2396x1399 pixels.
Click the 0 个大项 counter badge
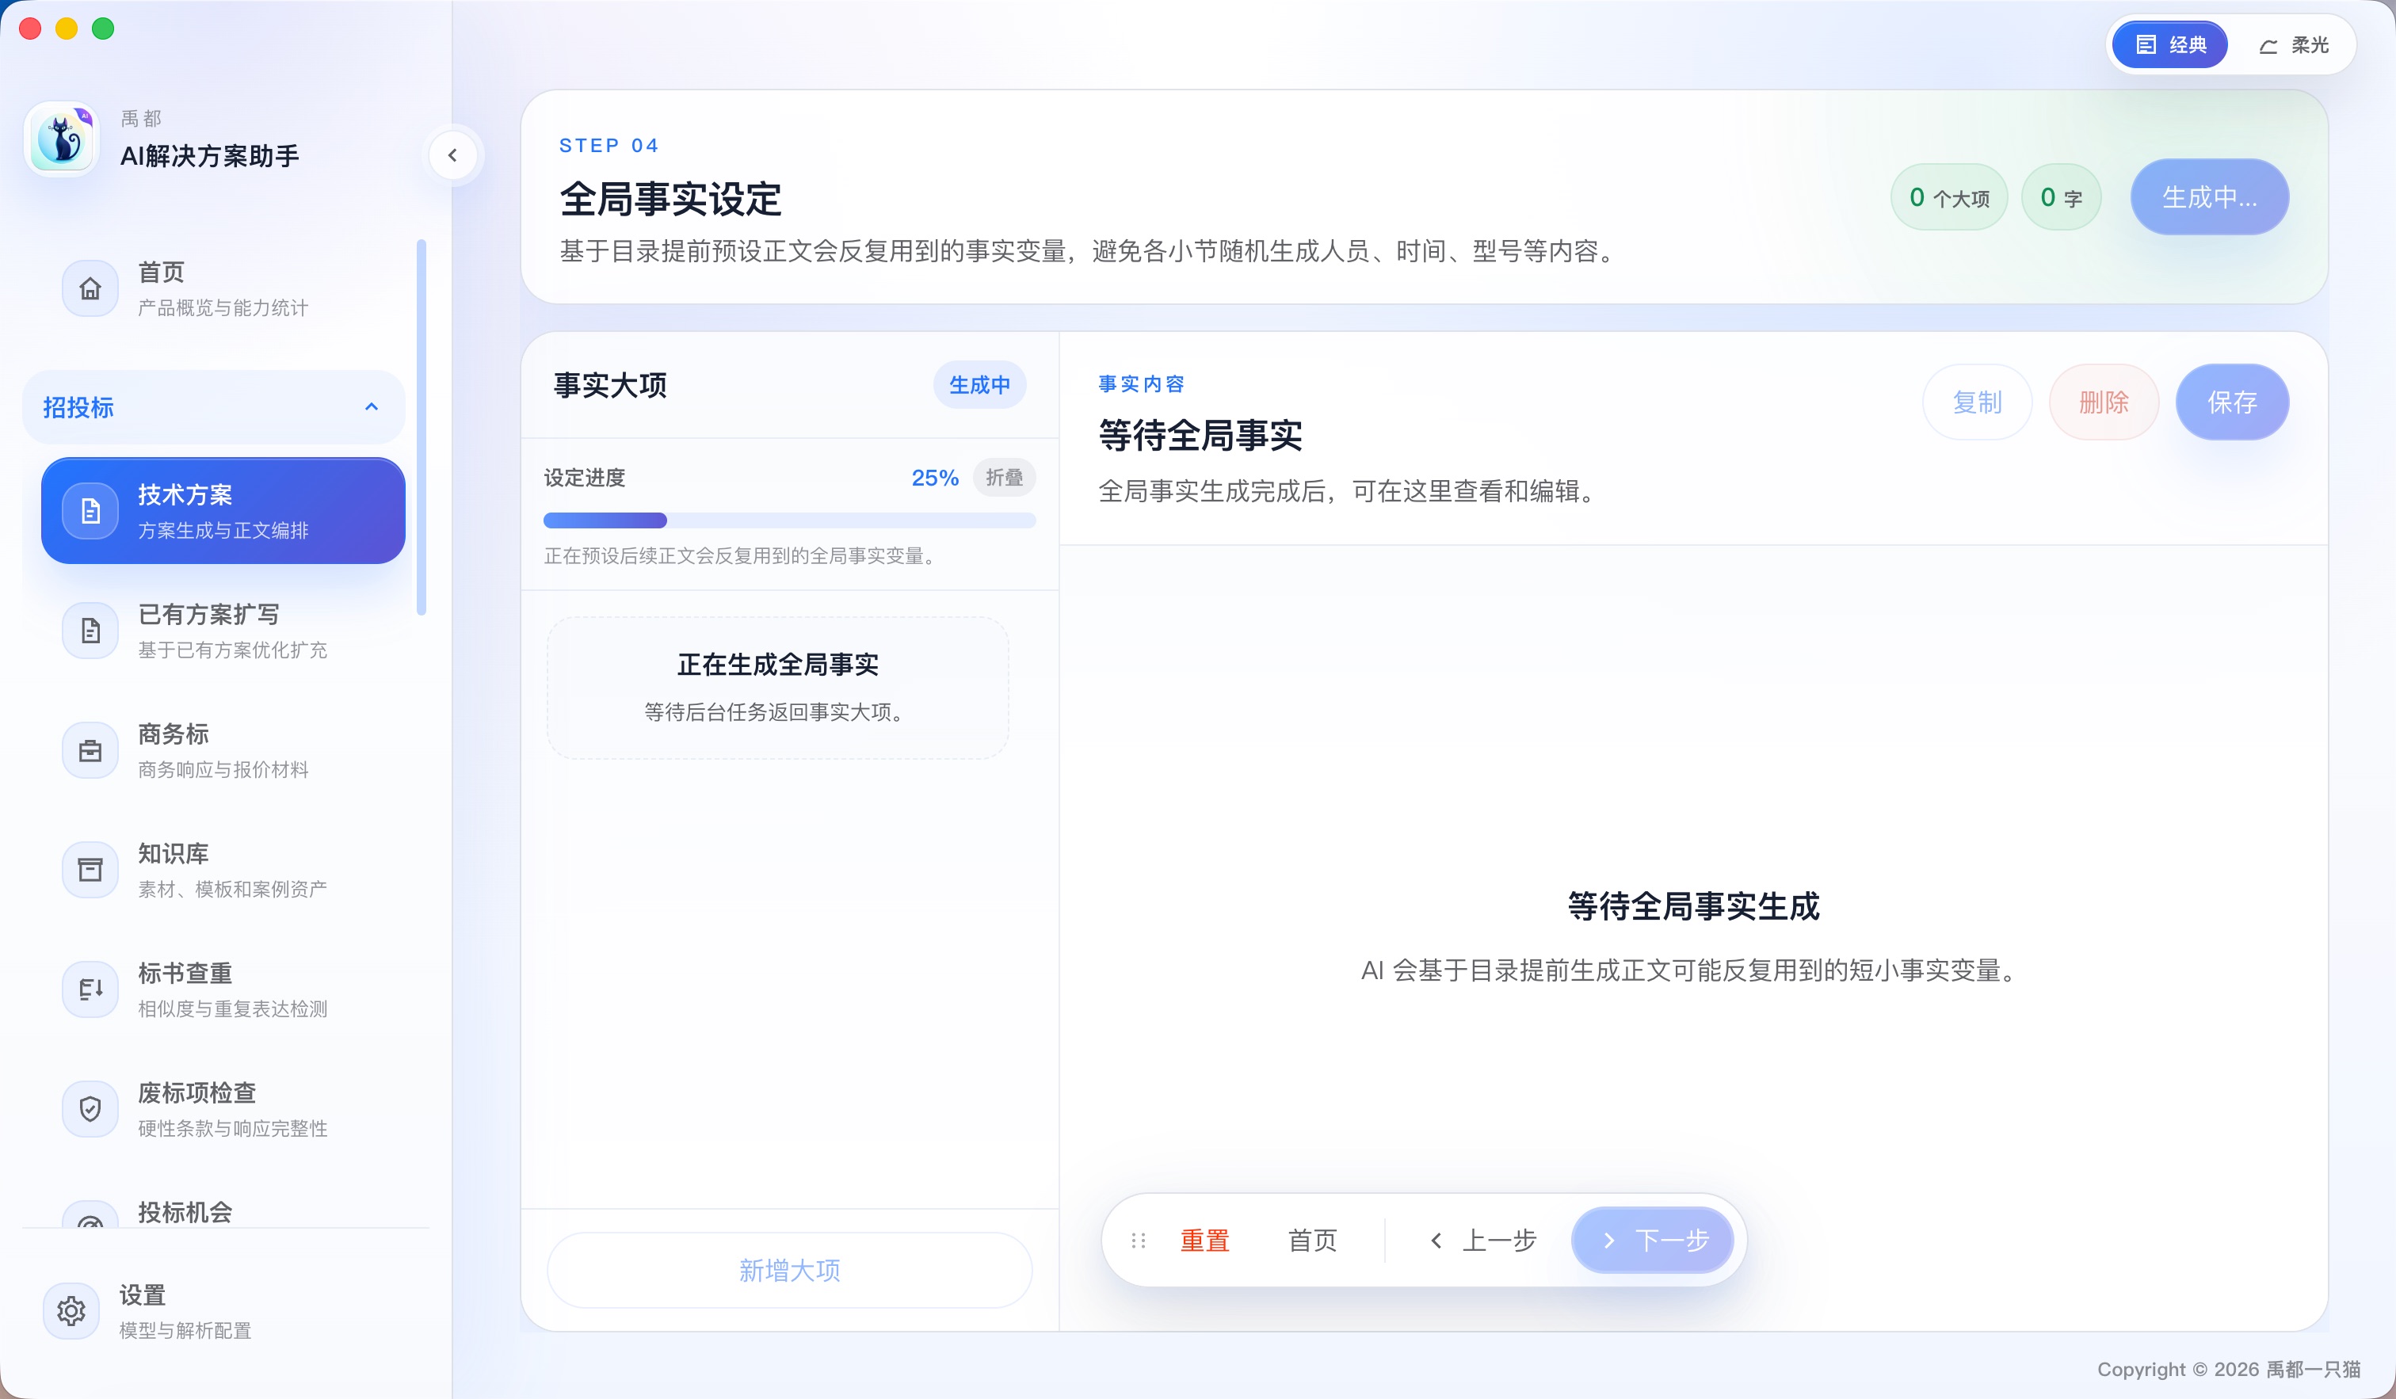(x=1949, y=196)
